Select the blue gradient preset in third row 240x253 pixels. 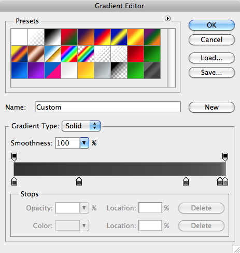click(x=20, y=71)
